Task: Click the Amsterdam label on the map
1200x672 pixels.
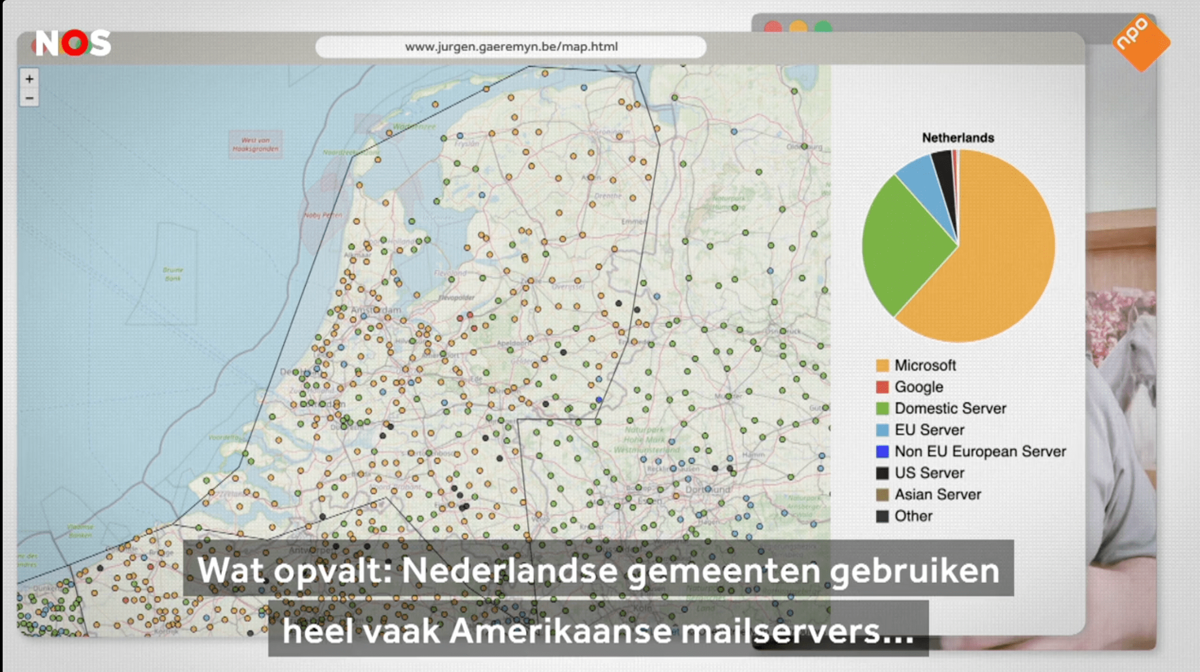Action: pyautogui.click(x=376, y=310)
